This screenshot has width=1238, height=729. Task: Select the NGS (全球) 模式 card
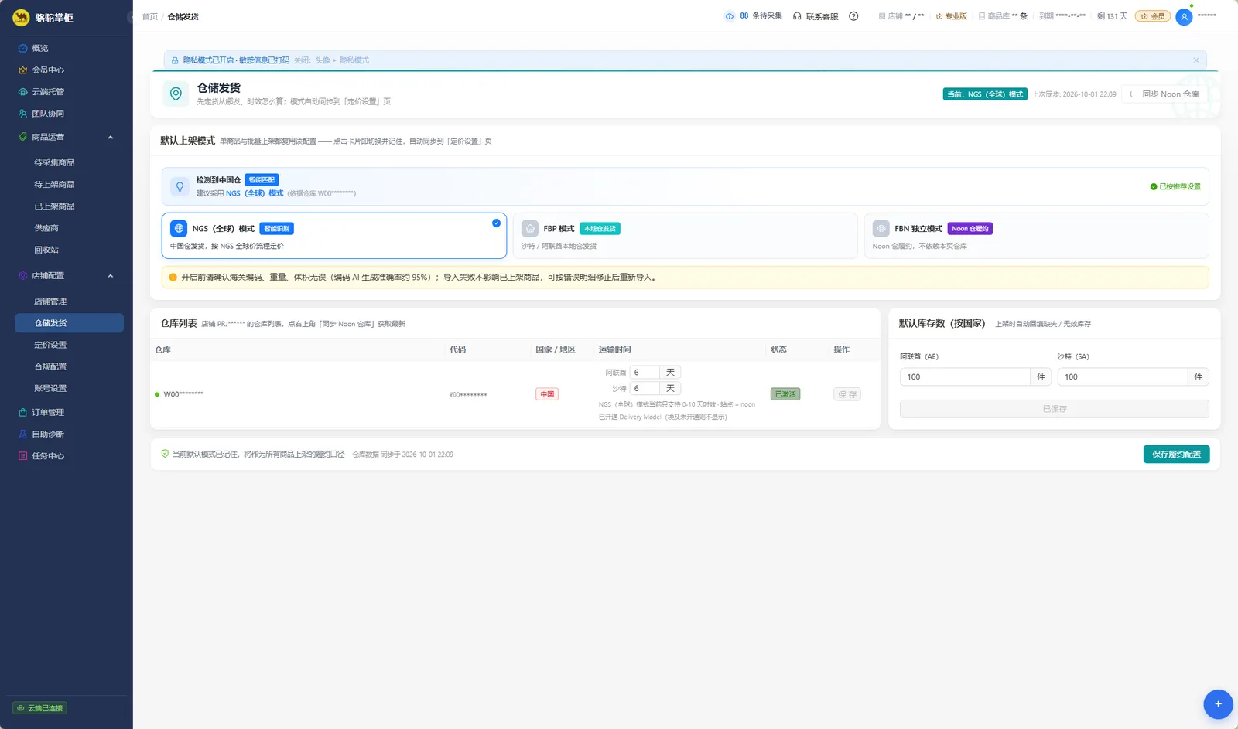334,236
